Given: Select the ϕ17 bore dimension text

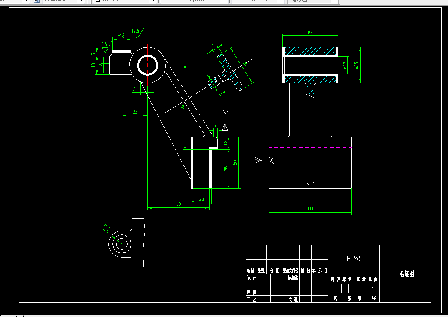Looking at the screenshot, I should coord(345,65).
